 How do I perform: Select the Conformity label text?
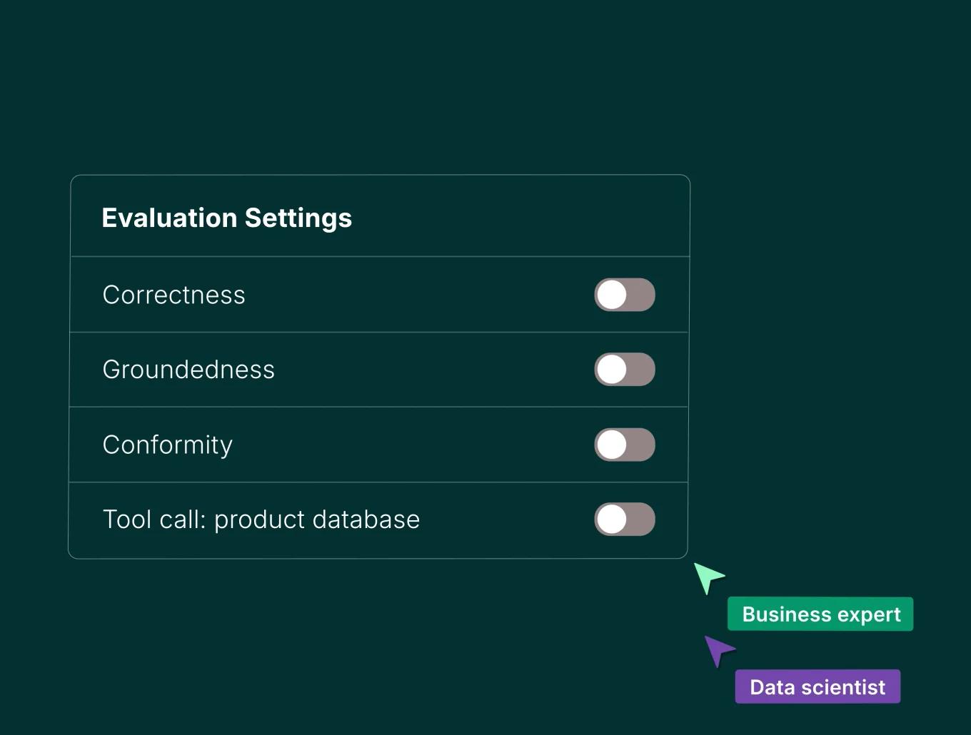(x=168, y=445)
